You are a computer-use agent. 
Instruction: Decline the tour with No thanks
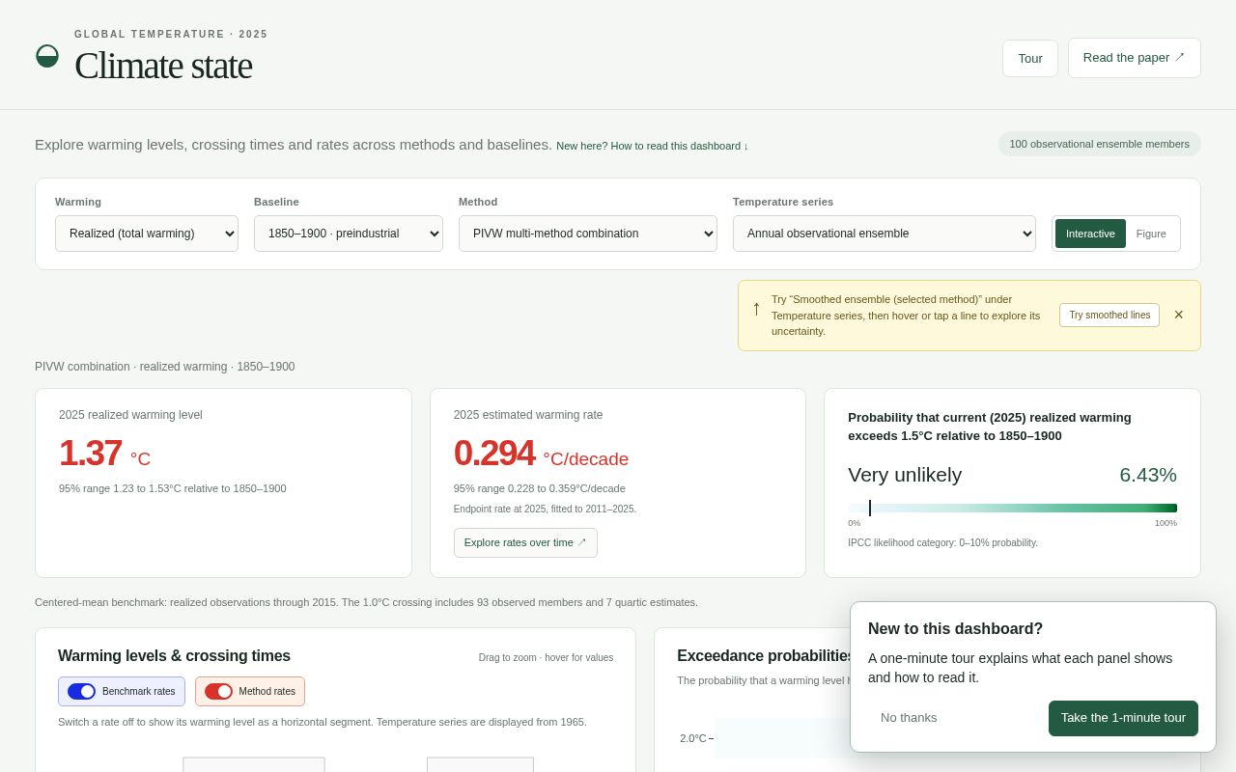[909, 718]
